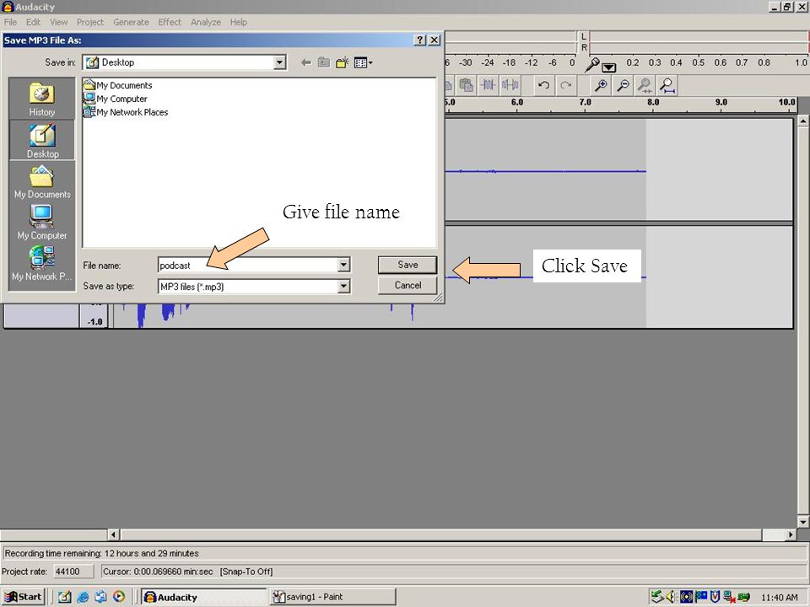Click the 6.0 mark on timeline ruler
This screenshot has height=607, width=810.
coord(516,102)
